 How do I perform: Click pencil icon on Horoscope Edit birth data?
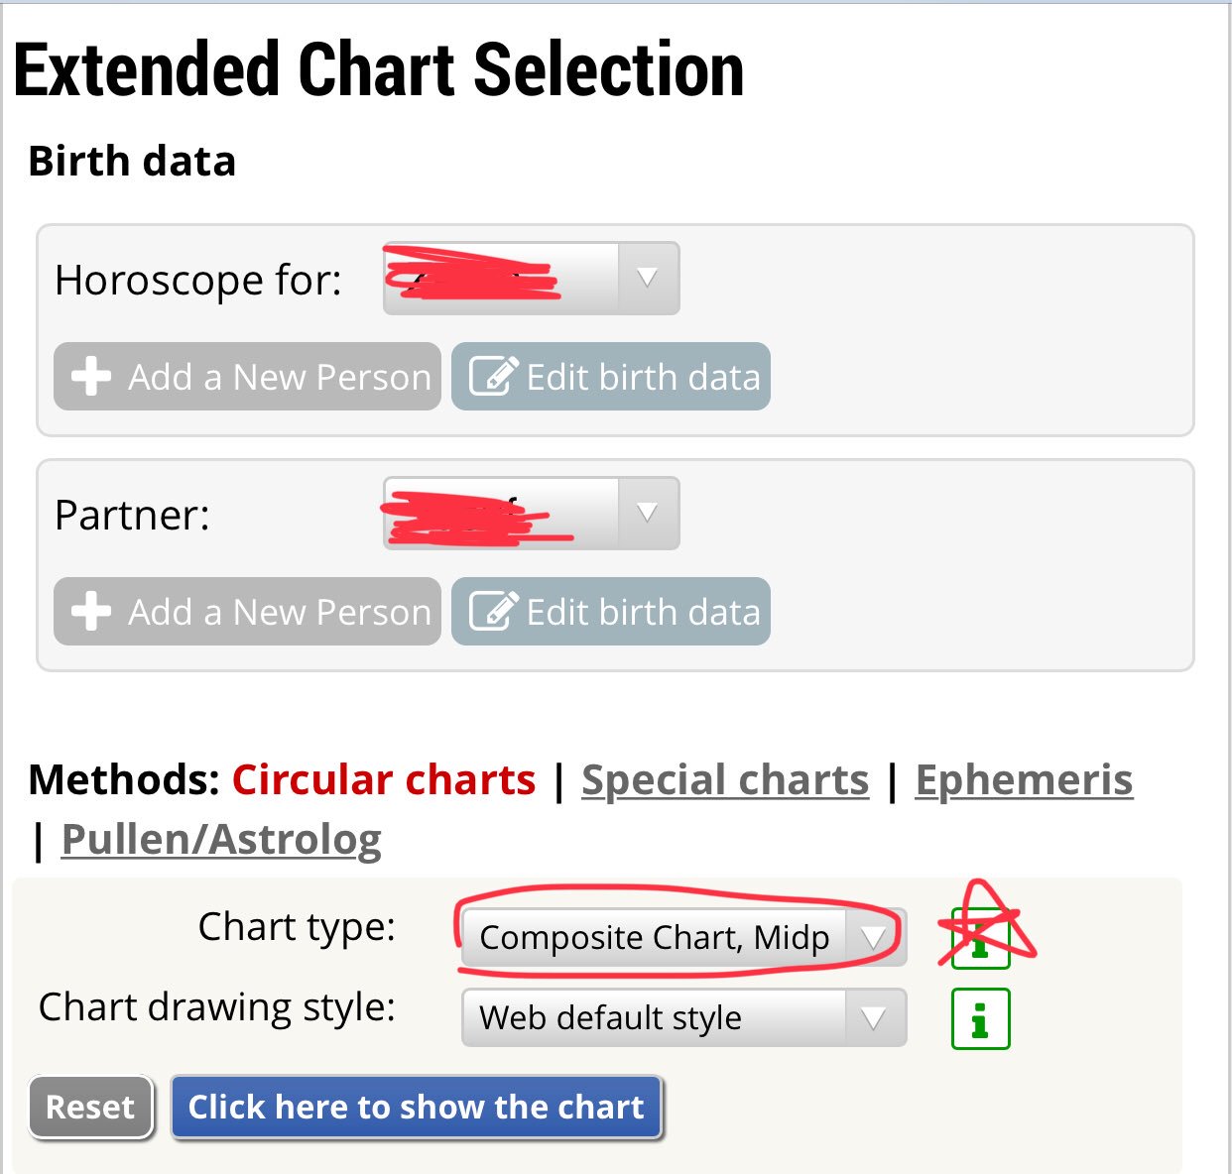point(493,376)
